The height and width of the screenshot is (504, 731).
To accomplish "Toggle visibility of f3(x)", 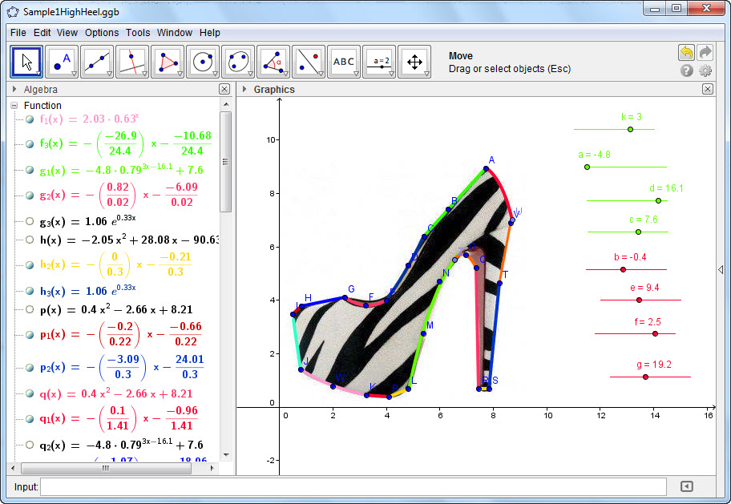I will click(30, 144).
